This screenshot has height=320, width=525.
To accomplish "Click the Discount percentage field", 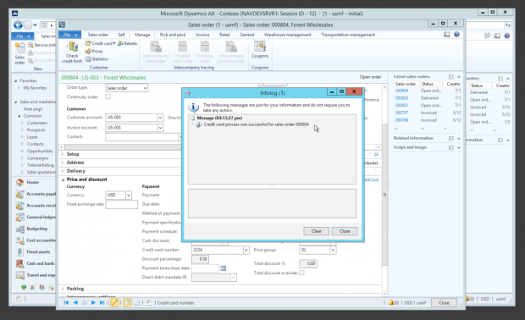I will (x=200, y=259).
